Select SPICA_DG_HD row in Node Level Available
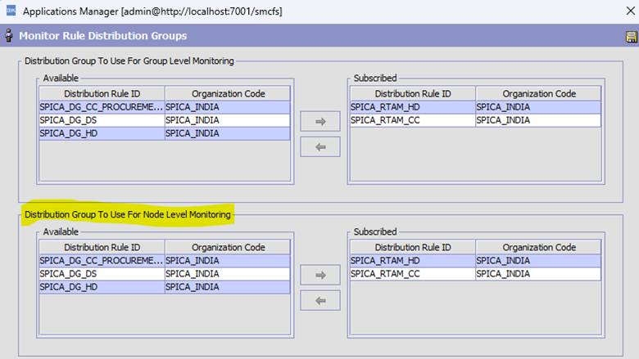This screenshot has height=359, width=639. click(x=102, y=287)
